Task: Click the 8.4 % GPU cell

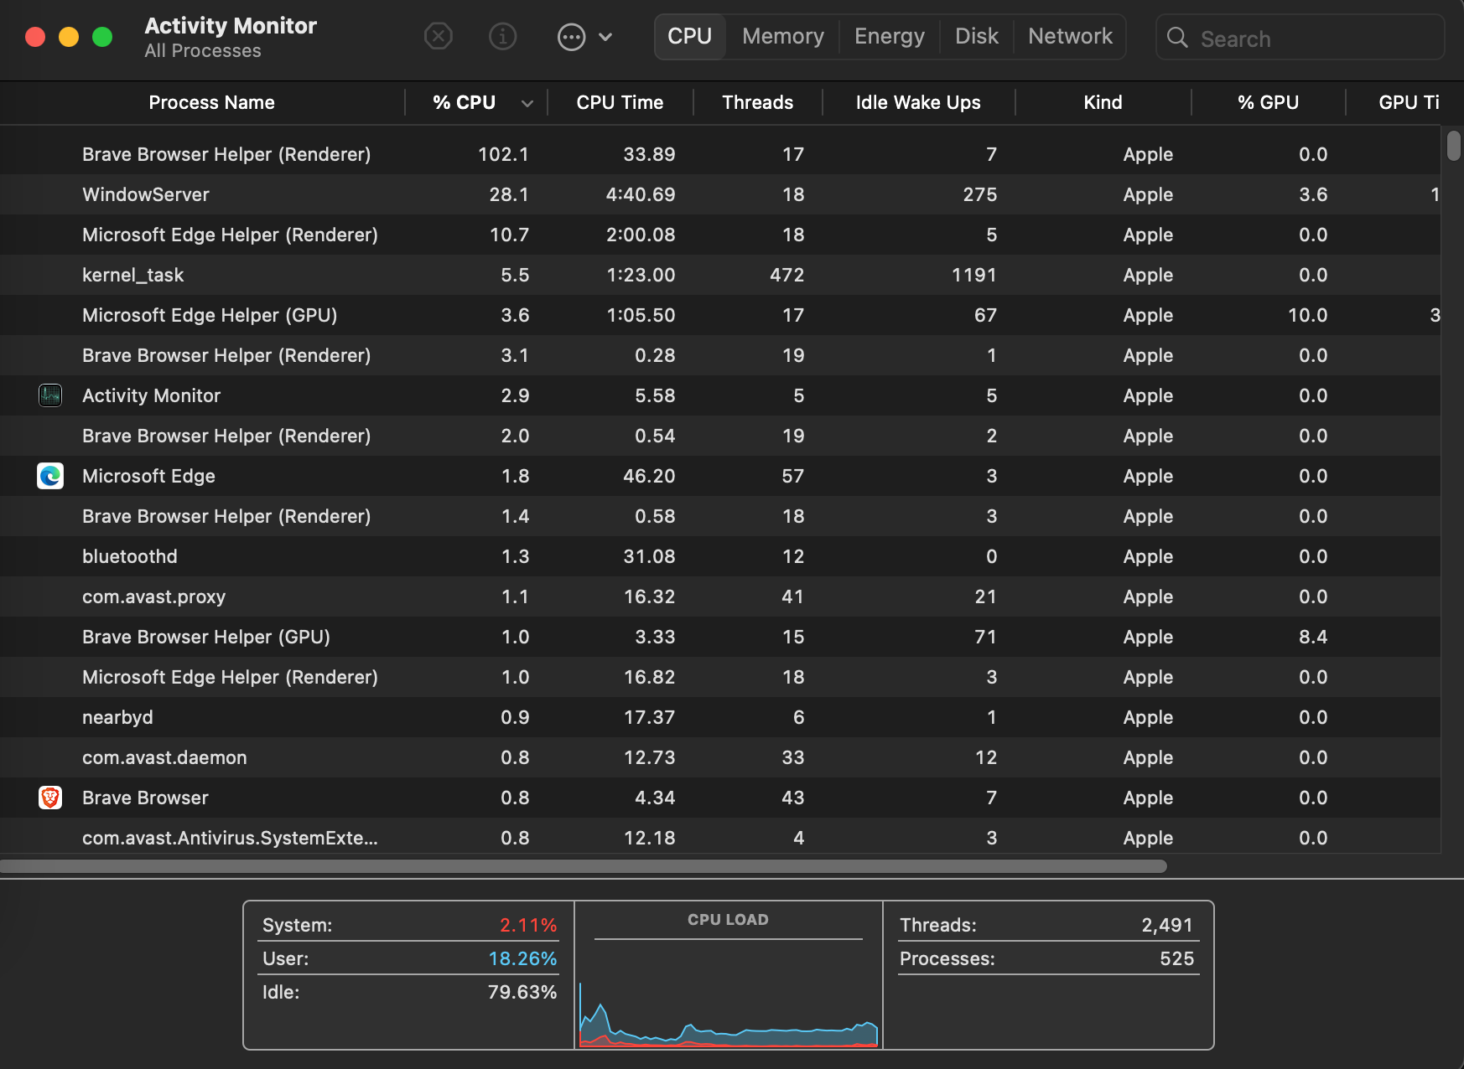Action: pos(1313,637)
